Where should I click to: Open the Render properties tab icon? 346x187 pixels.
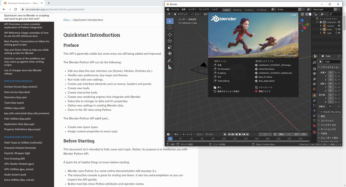tap(314, 69)
